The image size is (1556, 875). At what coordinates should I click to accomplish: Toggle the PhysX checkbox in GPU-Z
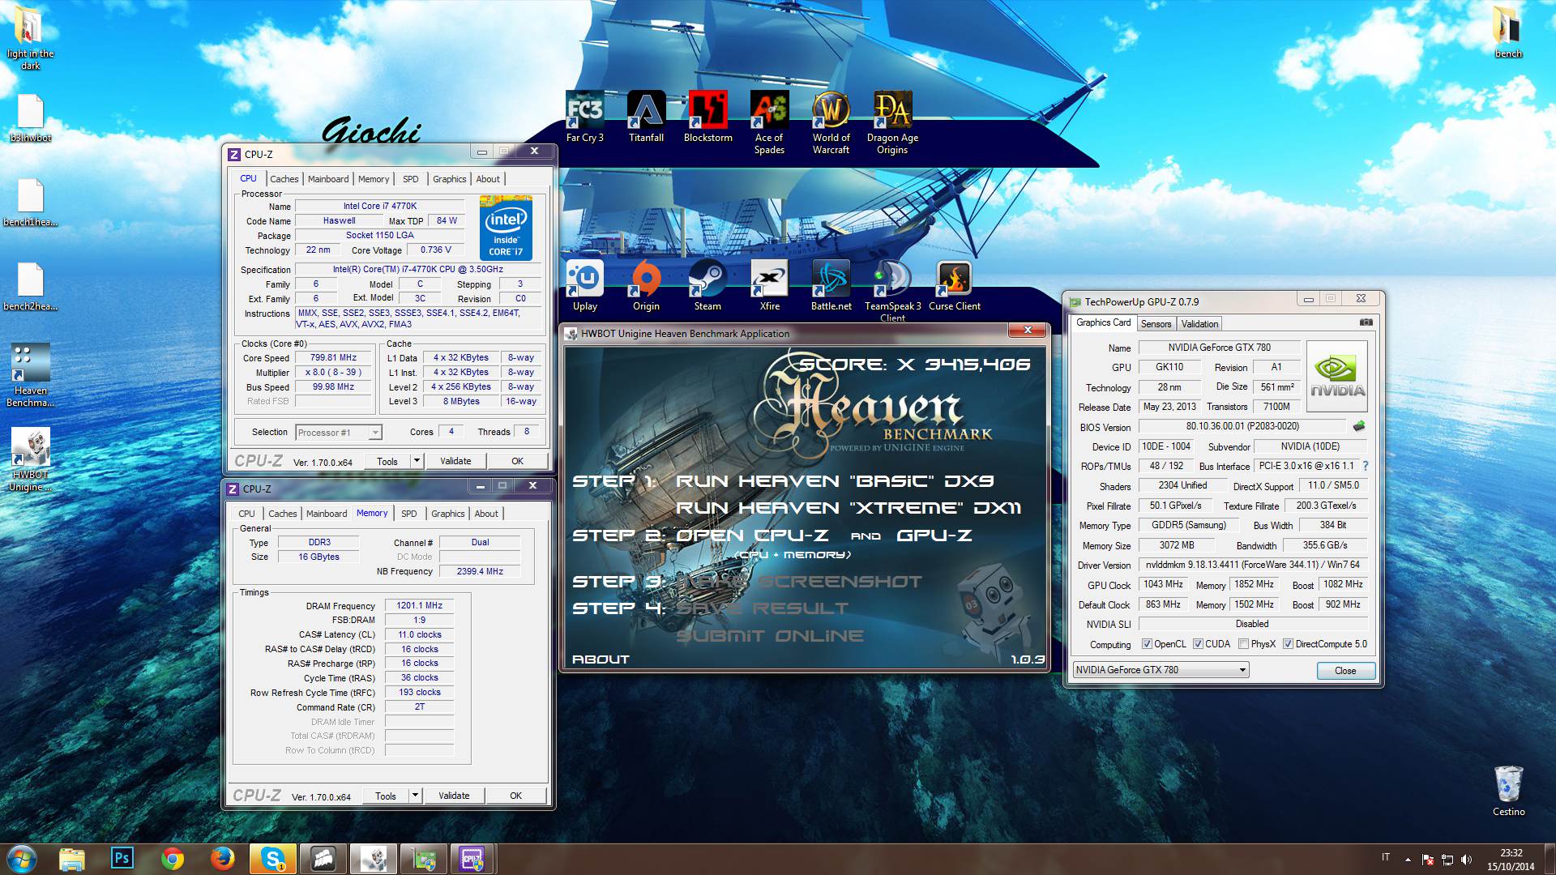point(1243,644)
